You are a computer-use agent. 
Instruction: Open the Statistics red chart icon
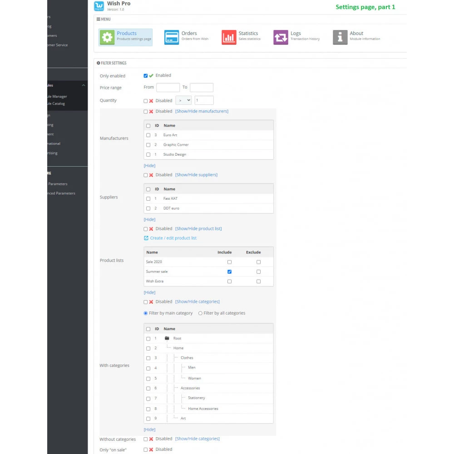tap(229, 37)
